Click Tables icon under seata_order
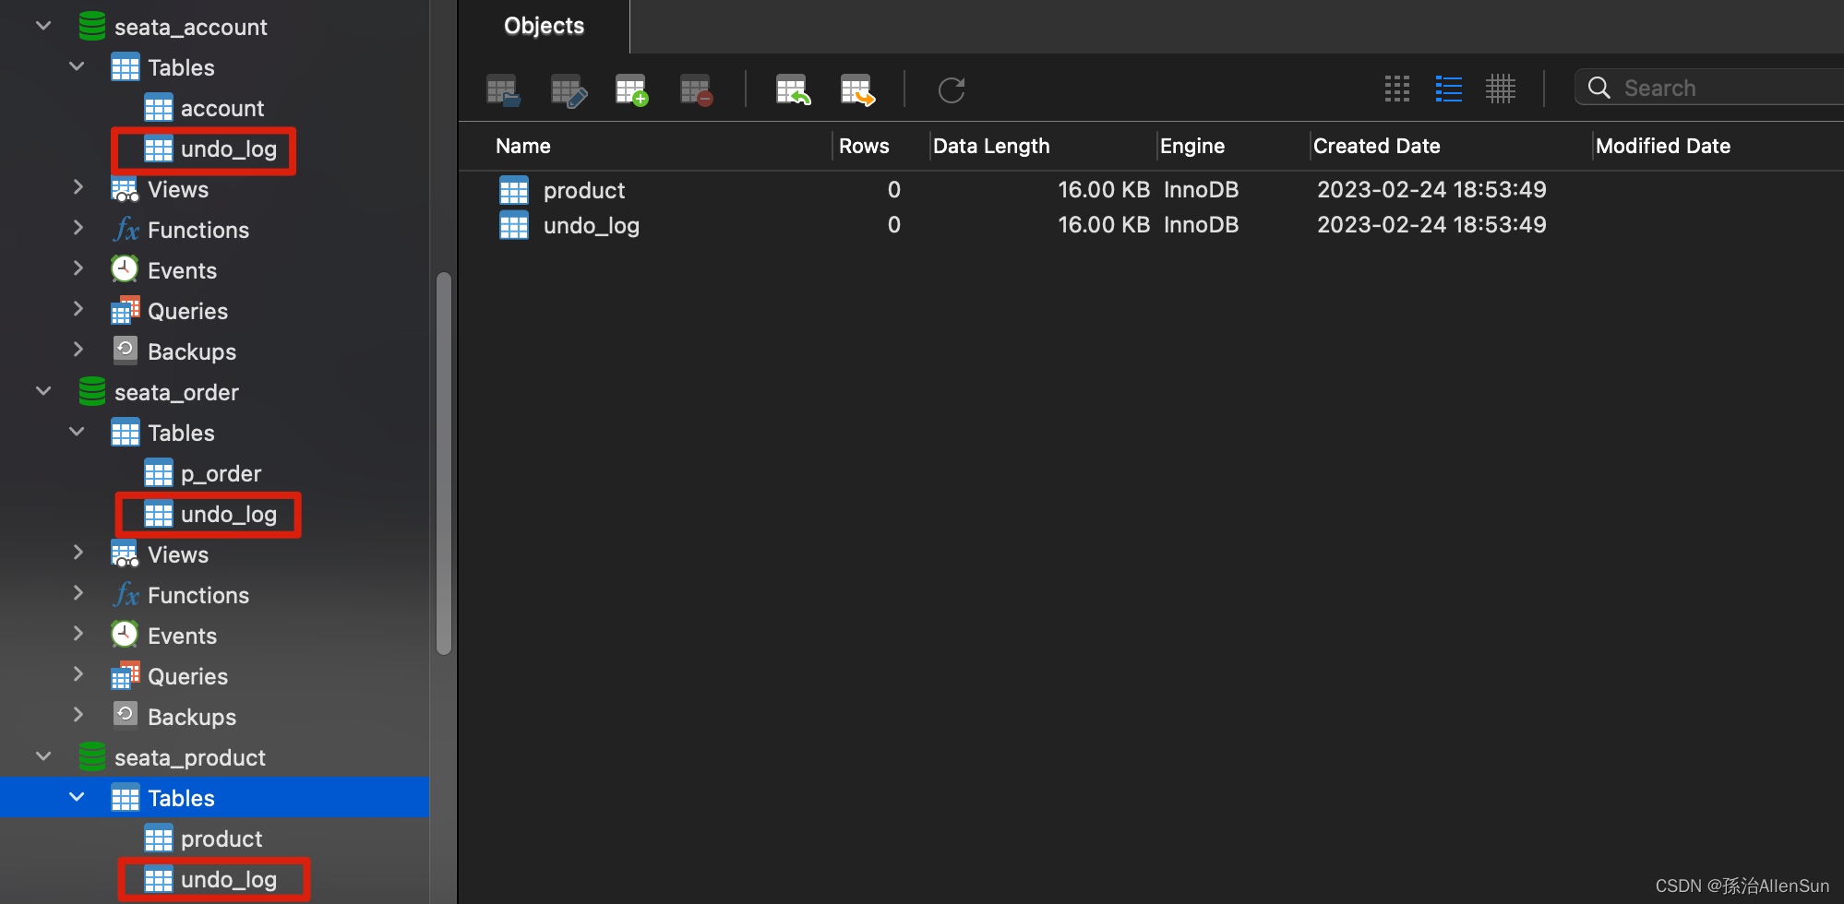Image resolution: width=1844 pixels, height=904 pixels. coord(126,433)
